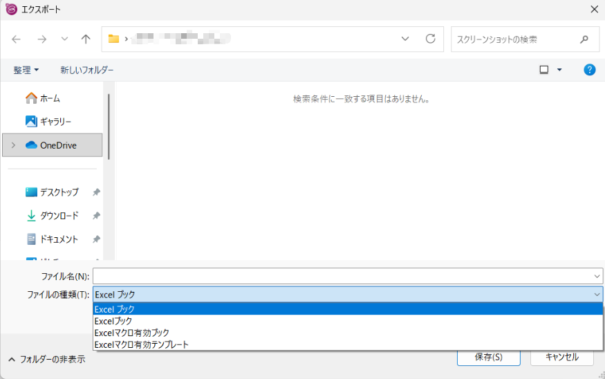The height and width of the screenshot is (379, 605).
Task: Change the view layout icon
Action: coord(543,70)
